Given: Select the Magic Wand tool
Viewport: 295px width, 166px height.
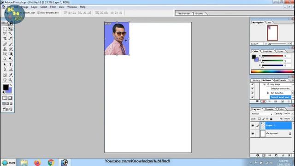Looking at the screenshot, I should pos(10,34).
